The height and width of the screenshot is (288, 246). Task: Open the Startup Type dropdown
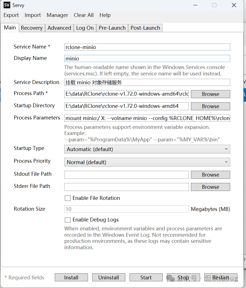point(147,149)
